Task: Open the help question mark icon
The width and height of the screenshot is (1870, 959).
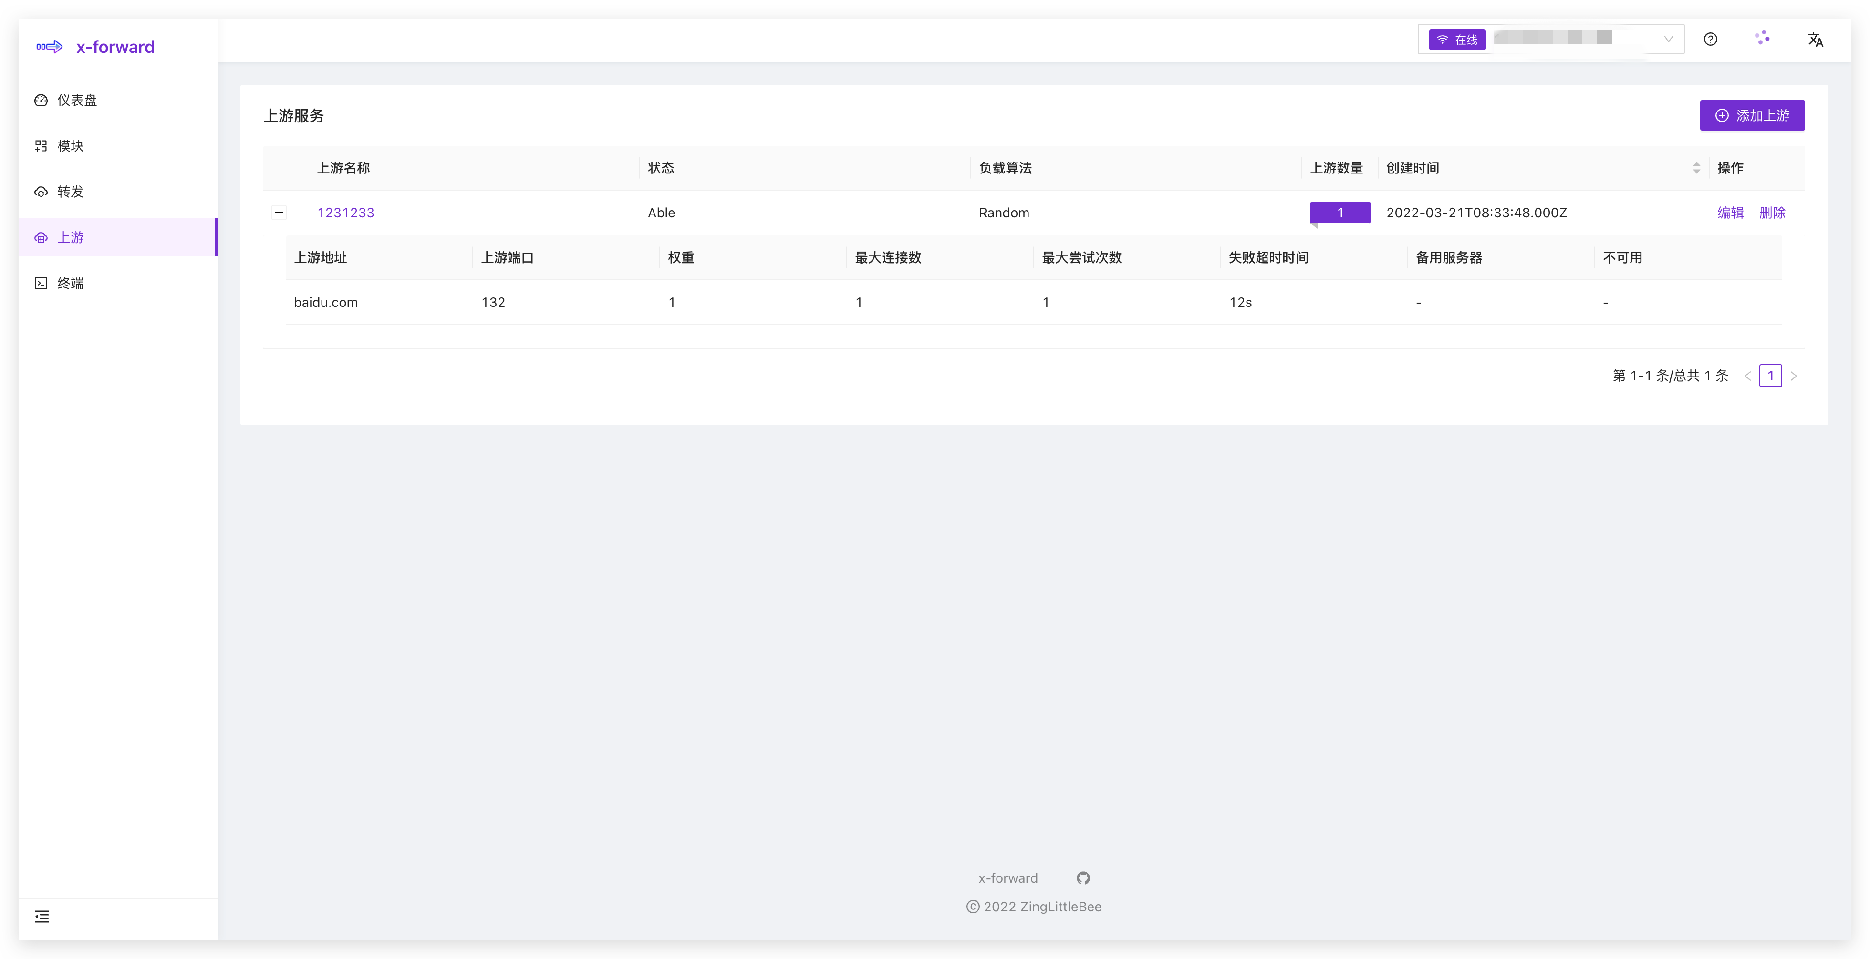Action: click(1710, 39)
